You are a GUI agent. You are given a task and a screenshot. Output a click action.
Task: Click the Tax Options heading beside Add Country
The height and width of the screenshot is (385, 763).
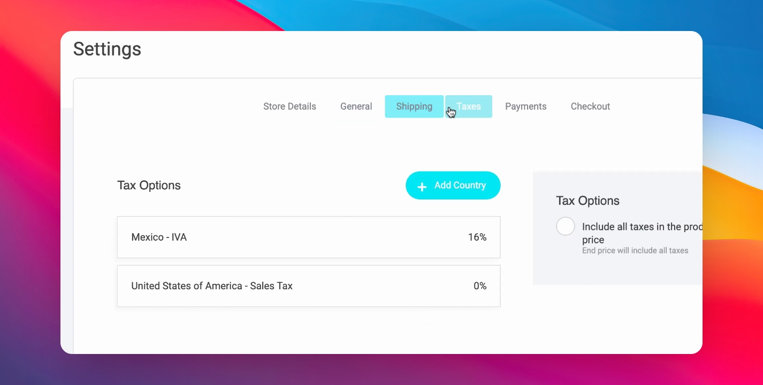149,186
